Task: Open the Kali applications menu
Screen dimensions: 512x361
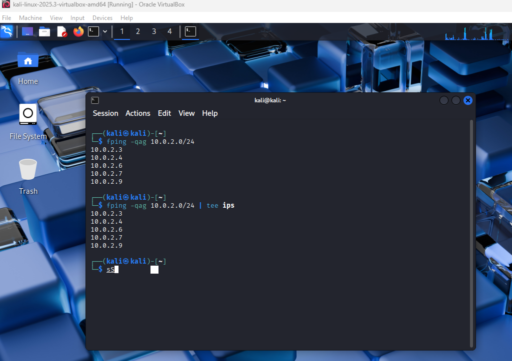Action: pyautogui.click(x=7, y=31)
